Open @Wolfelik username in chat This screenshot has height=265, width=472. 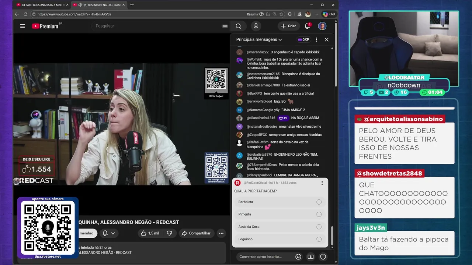point(254,59)
